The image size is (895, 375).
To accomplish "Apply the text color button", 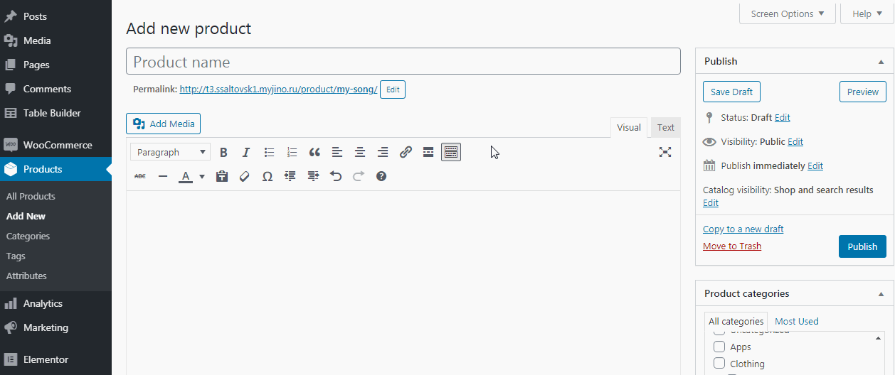I will click(x=186, y=176).
